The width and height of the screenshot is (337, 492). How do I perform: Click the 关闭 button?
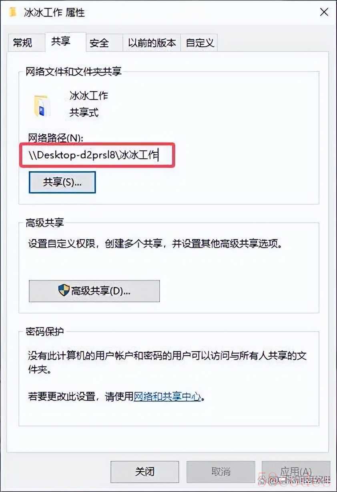tap(144, 472)
